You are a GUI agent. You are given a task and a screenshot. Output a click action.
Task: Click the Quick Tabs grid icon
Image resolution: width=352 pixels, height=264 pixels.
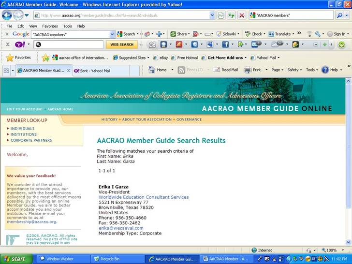(x=6, y=71)
